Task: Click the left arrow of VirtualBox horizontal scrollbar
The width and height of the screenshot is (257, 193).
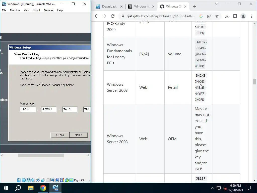Action: pos(2,155)
